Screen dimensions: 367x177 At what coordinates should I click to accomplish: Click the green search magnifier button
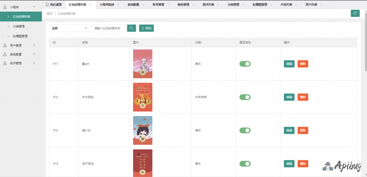[x=132, y=28]
